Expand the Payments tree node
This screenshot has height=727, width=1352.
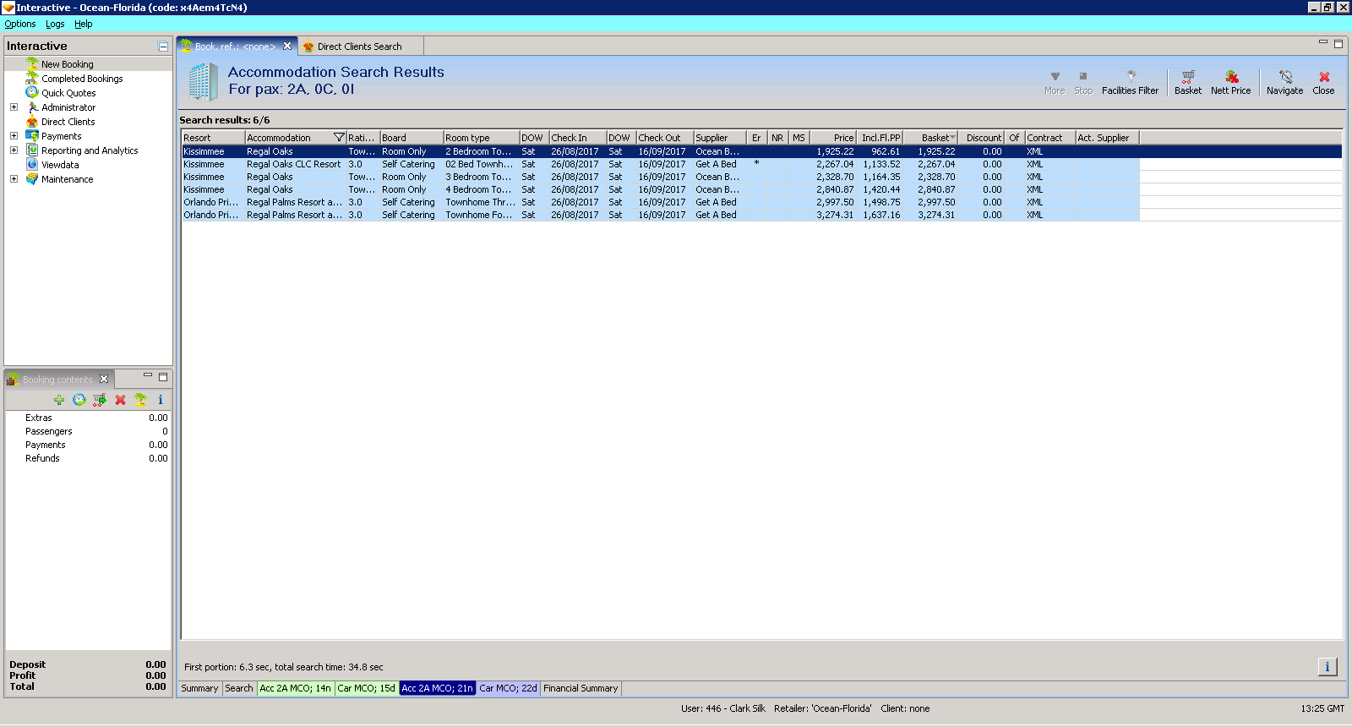click(14, 136)
